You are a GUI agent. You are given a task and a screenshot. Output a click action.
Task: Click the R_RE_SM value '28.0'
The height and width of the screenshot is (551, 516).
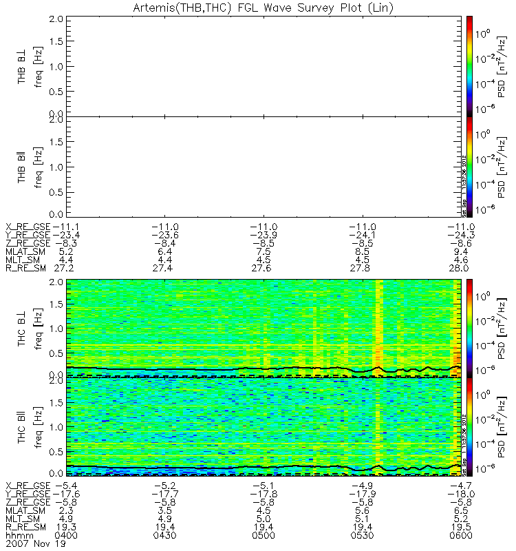point(459,269)
